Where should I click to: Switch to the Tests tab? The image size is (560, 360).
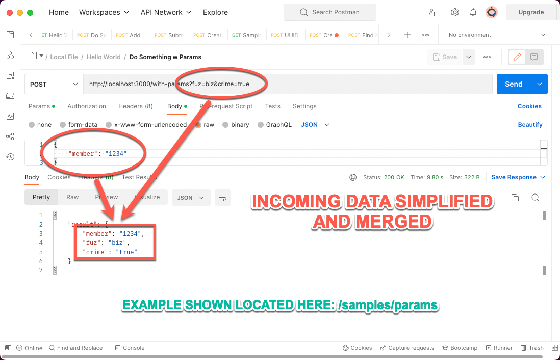[272, 106]
